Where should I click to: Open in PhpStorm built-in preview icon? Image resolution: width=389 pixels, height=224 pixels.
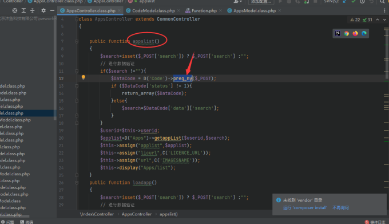(338, 33)
